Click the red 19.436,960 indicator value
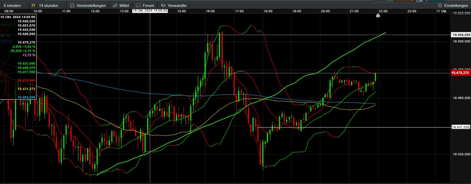The image size is (471, 184). 26,80
